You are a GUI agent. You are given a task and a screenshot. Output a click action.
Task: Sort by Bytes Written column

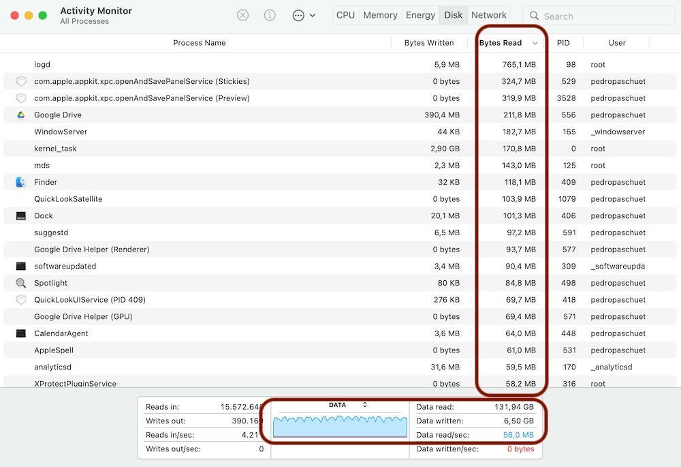coord(429,43)
